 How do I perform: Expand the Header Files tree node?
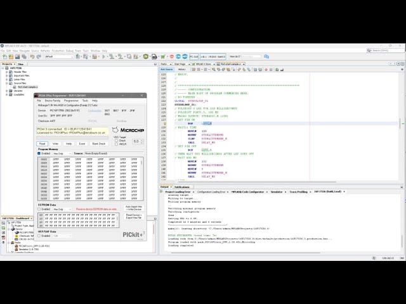[x=7, y=72]
